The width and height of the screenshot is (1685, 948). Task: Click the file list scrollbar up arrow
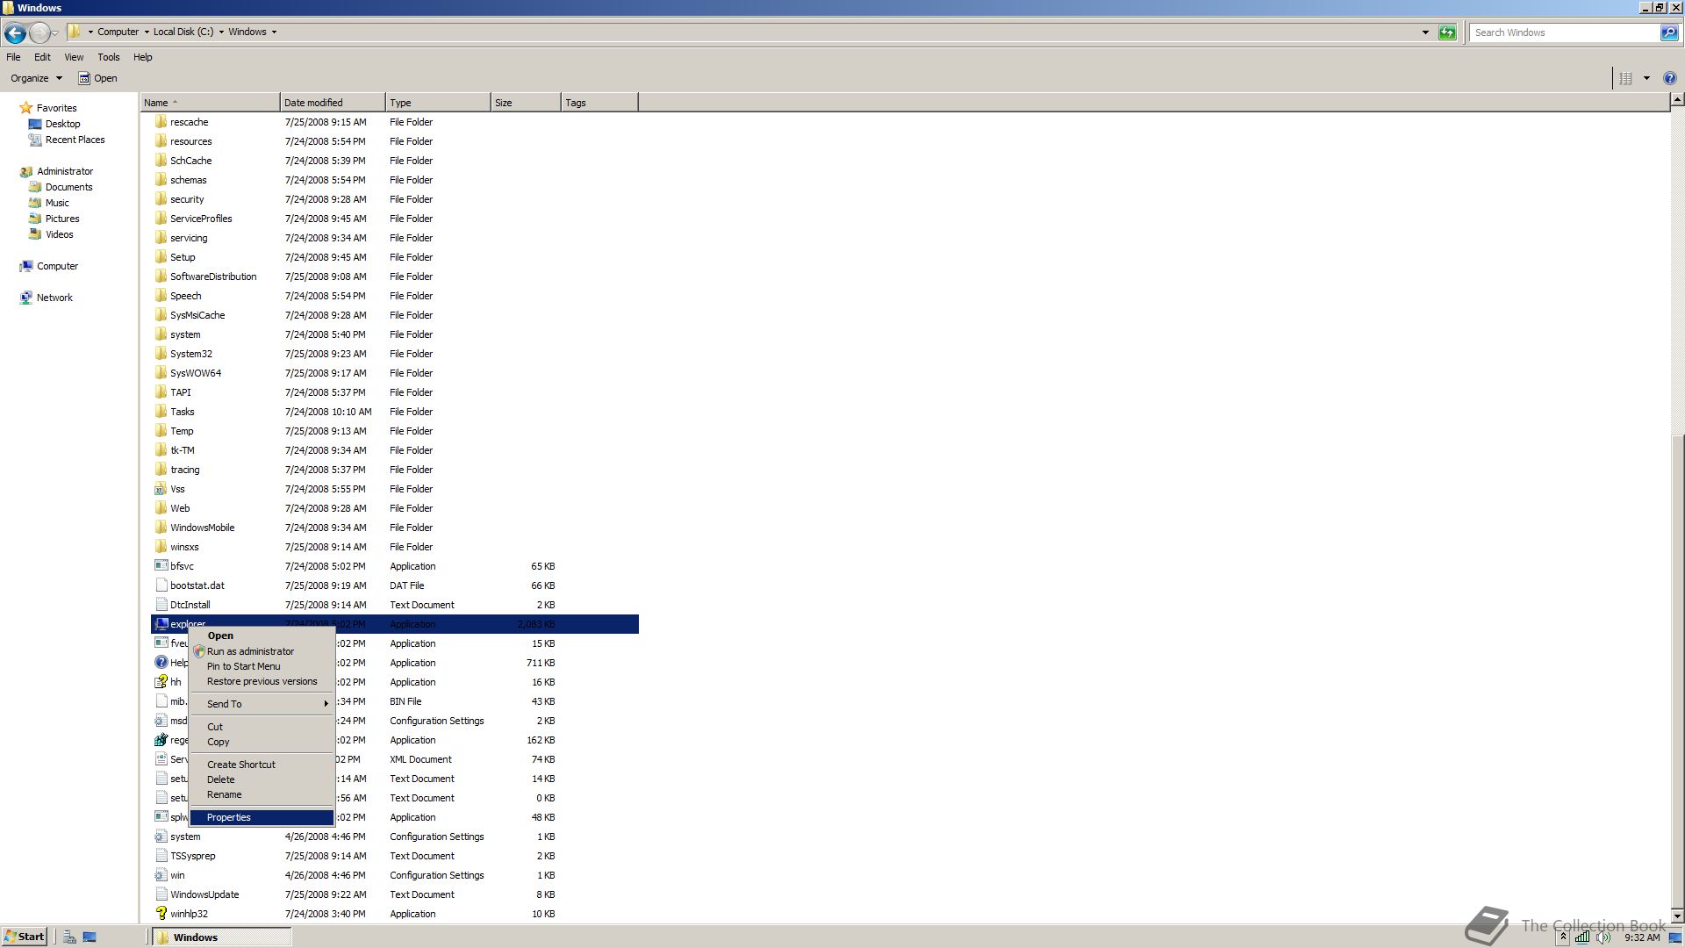tap(1676, 101)
